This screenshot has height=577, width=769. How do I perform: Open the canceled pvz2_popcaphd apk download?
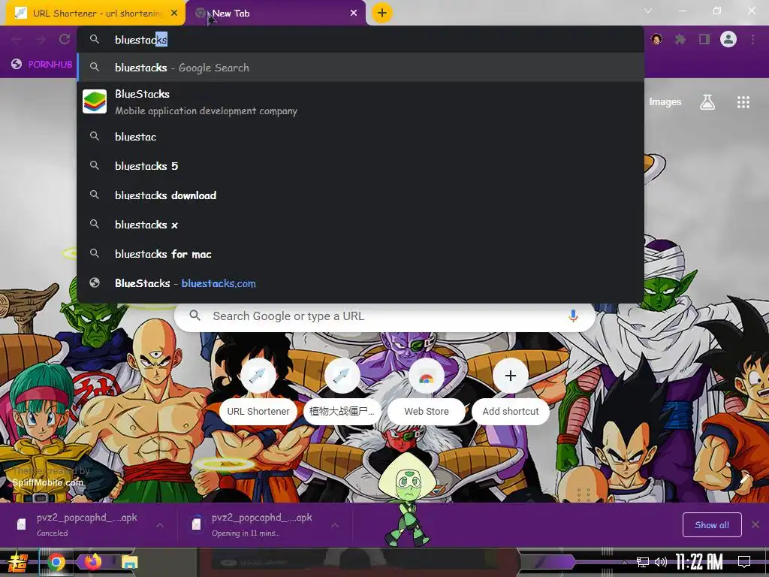[81, 524]
